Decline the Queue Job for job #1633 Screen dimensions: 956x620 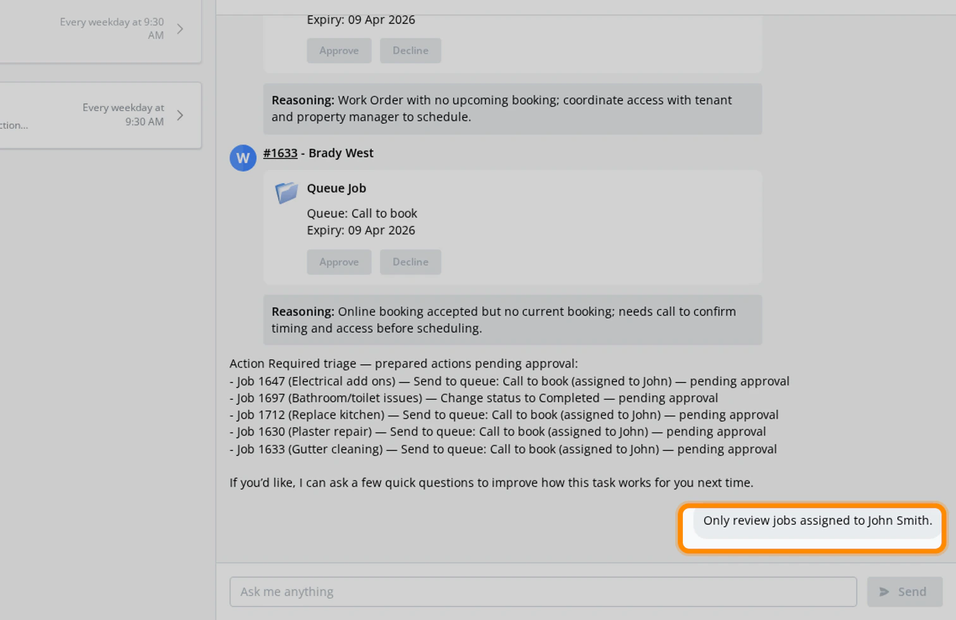click(410, 261)
